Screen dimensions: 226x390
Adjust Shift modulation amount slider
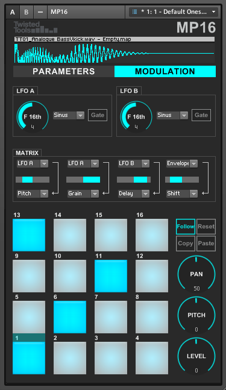(182, 180)
